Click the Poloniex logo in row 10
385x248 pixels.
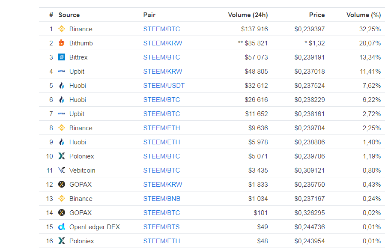pos(62,156)
